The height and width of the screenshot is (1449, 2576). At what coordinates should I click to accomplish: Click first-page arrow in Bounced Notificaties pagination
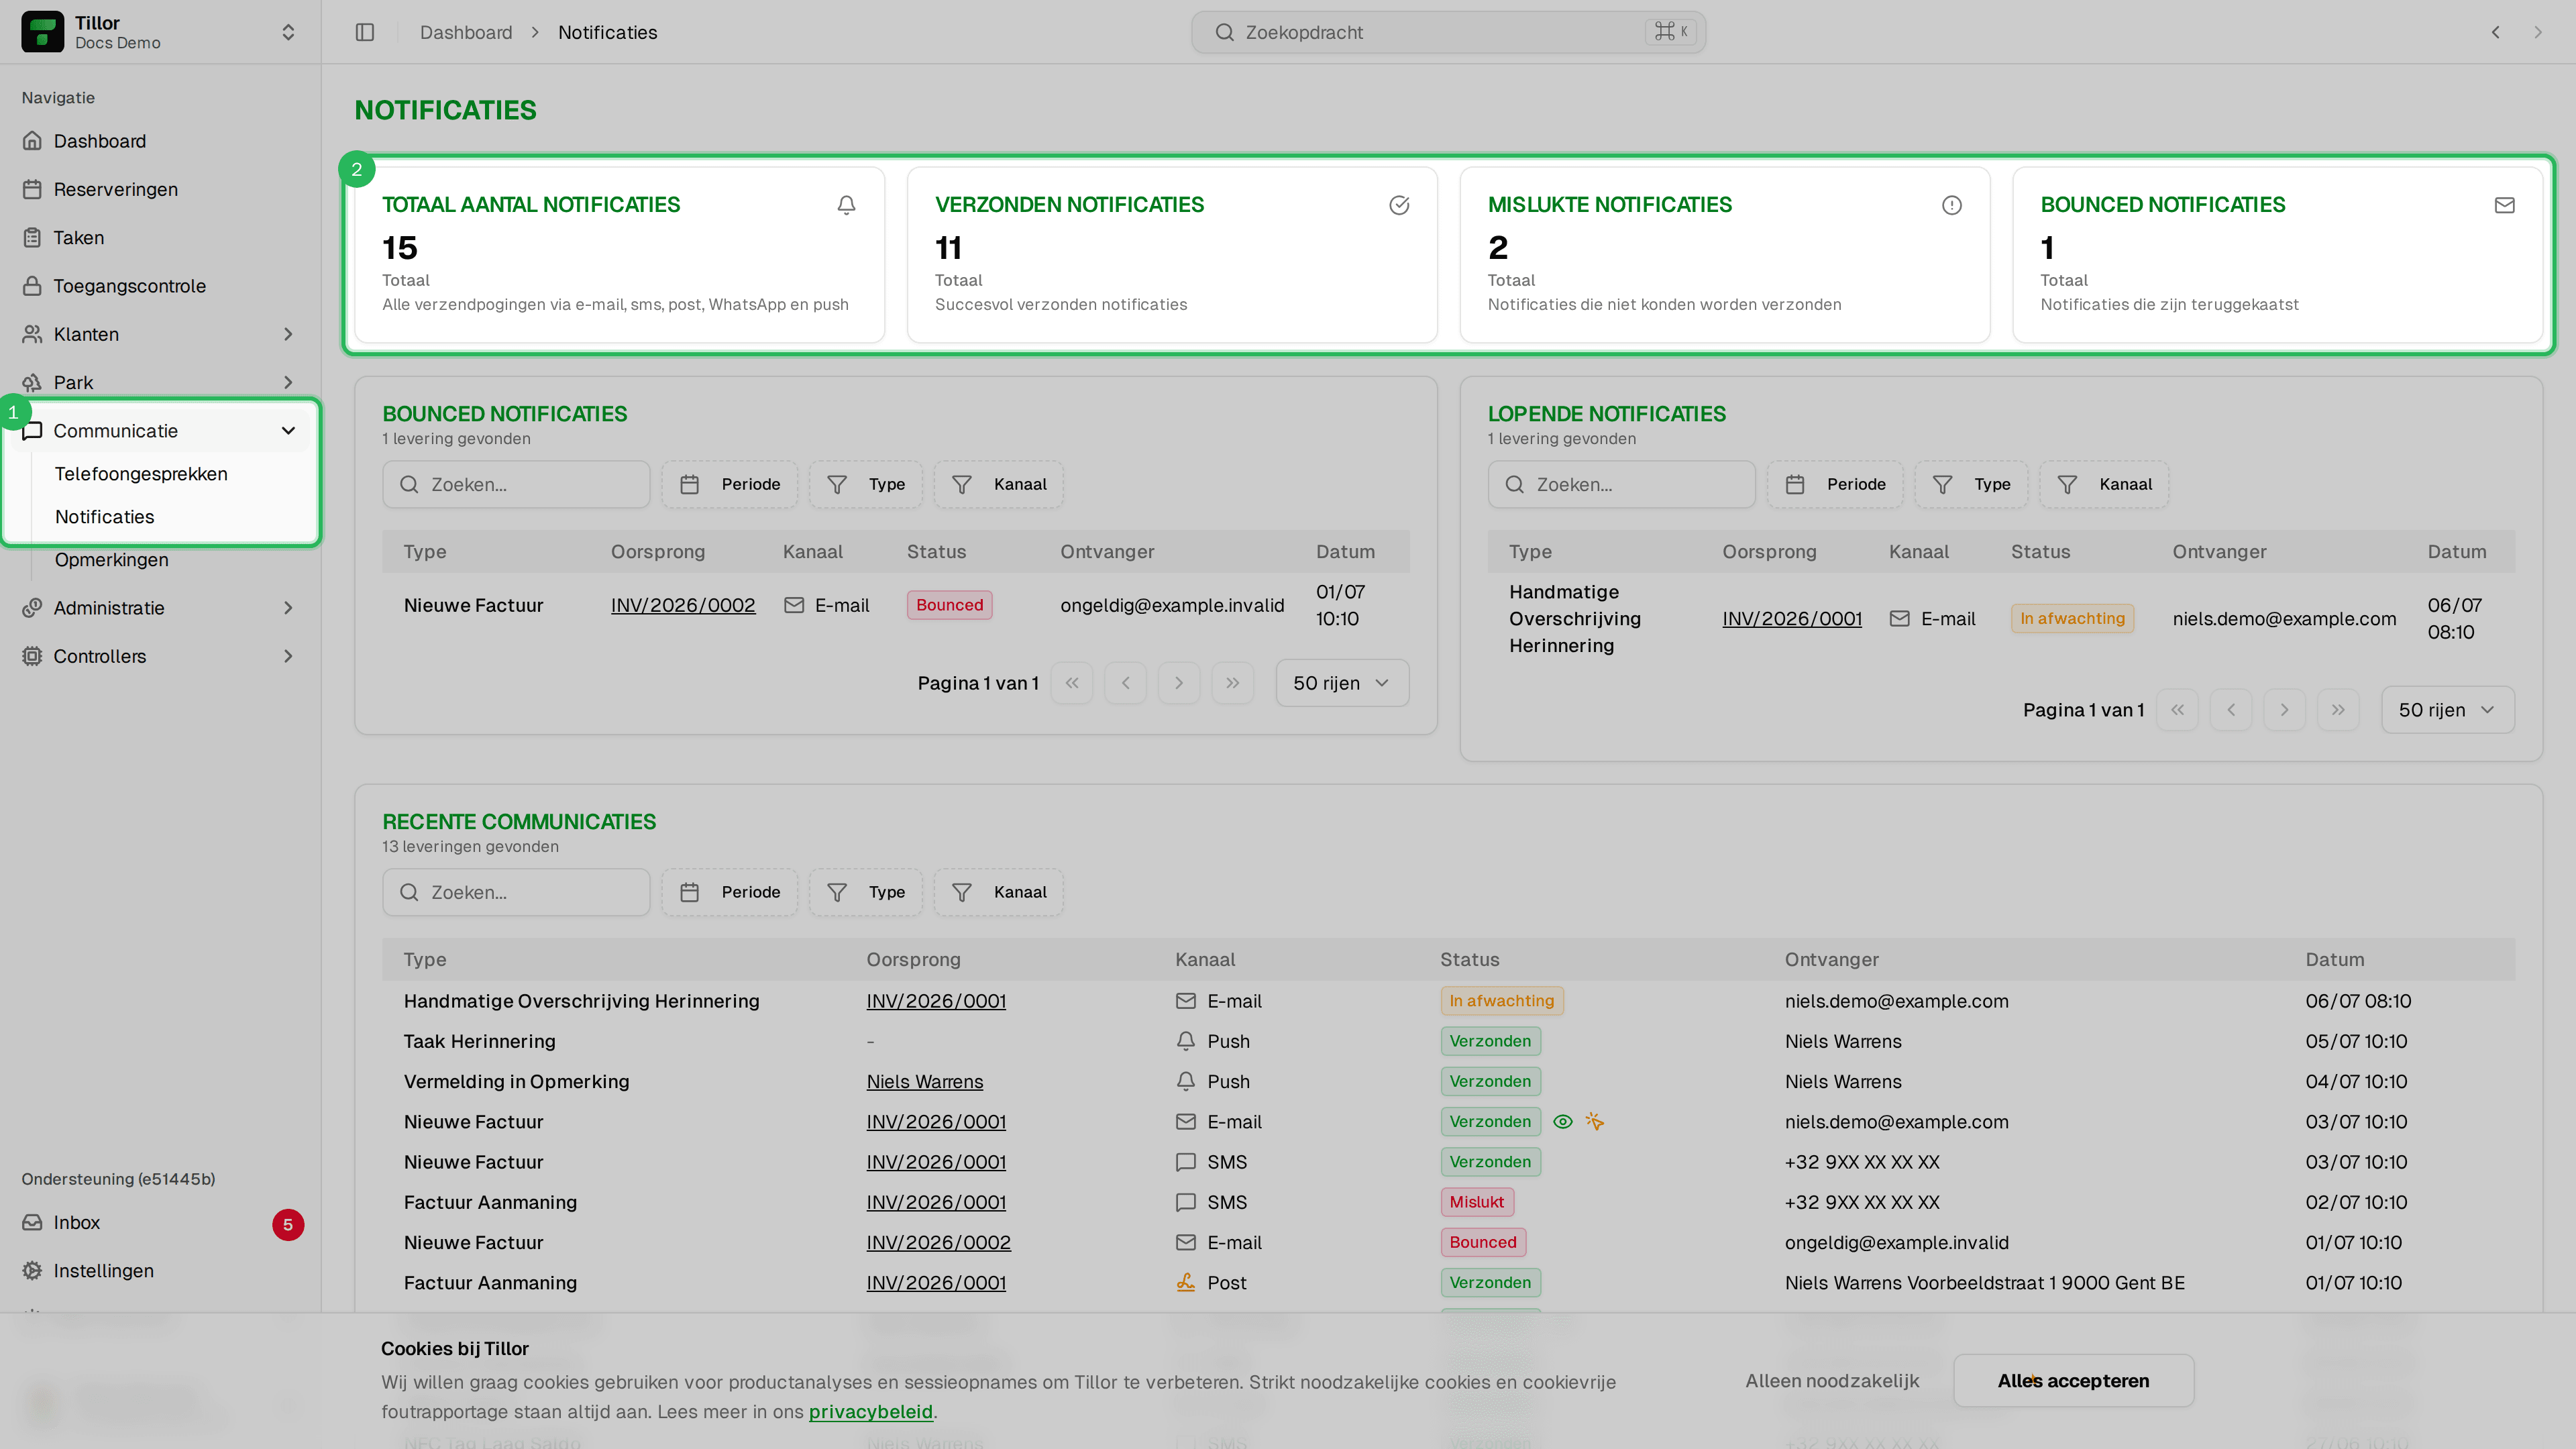[1072, 683]
